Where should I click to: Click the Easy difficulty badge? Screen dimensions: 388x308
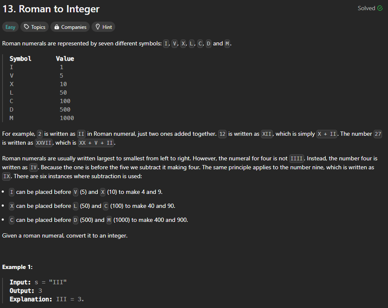(11, 27)
